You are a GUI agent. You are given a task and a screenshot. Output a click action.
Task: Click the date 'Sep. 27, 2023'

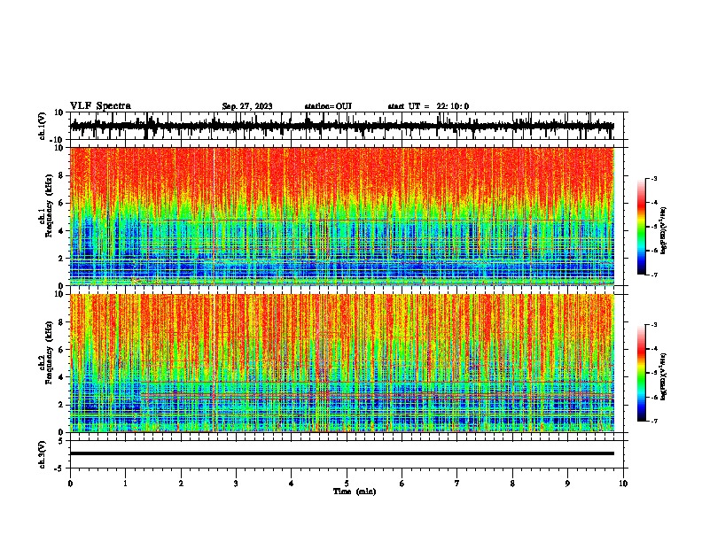(x=247, y=106)
